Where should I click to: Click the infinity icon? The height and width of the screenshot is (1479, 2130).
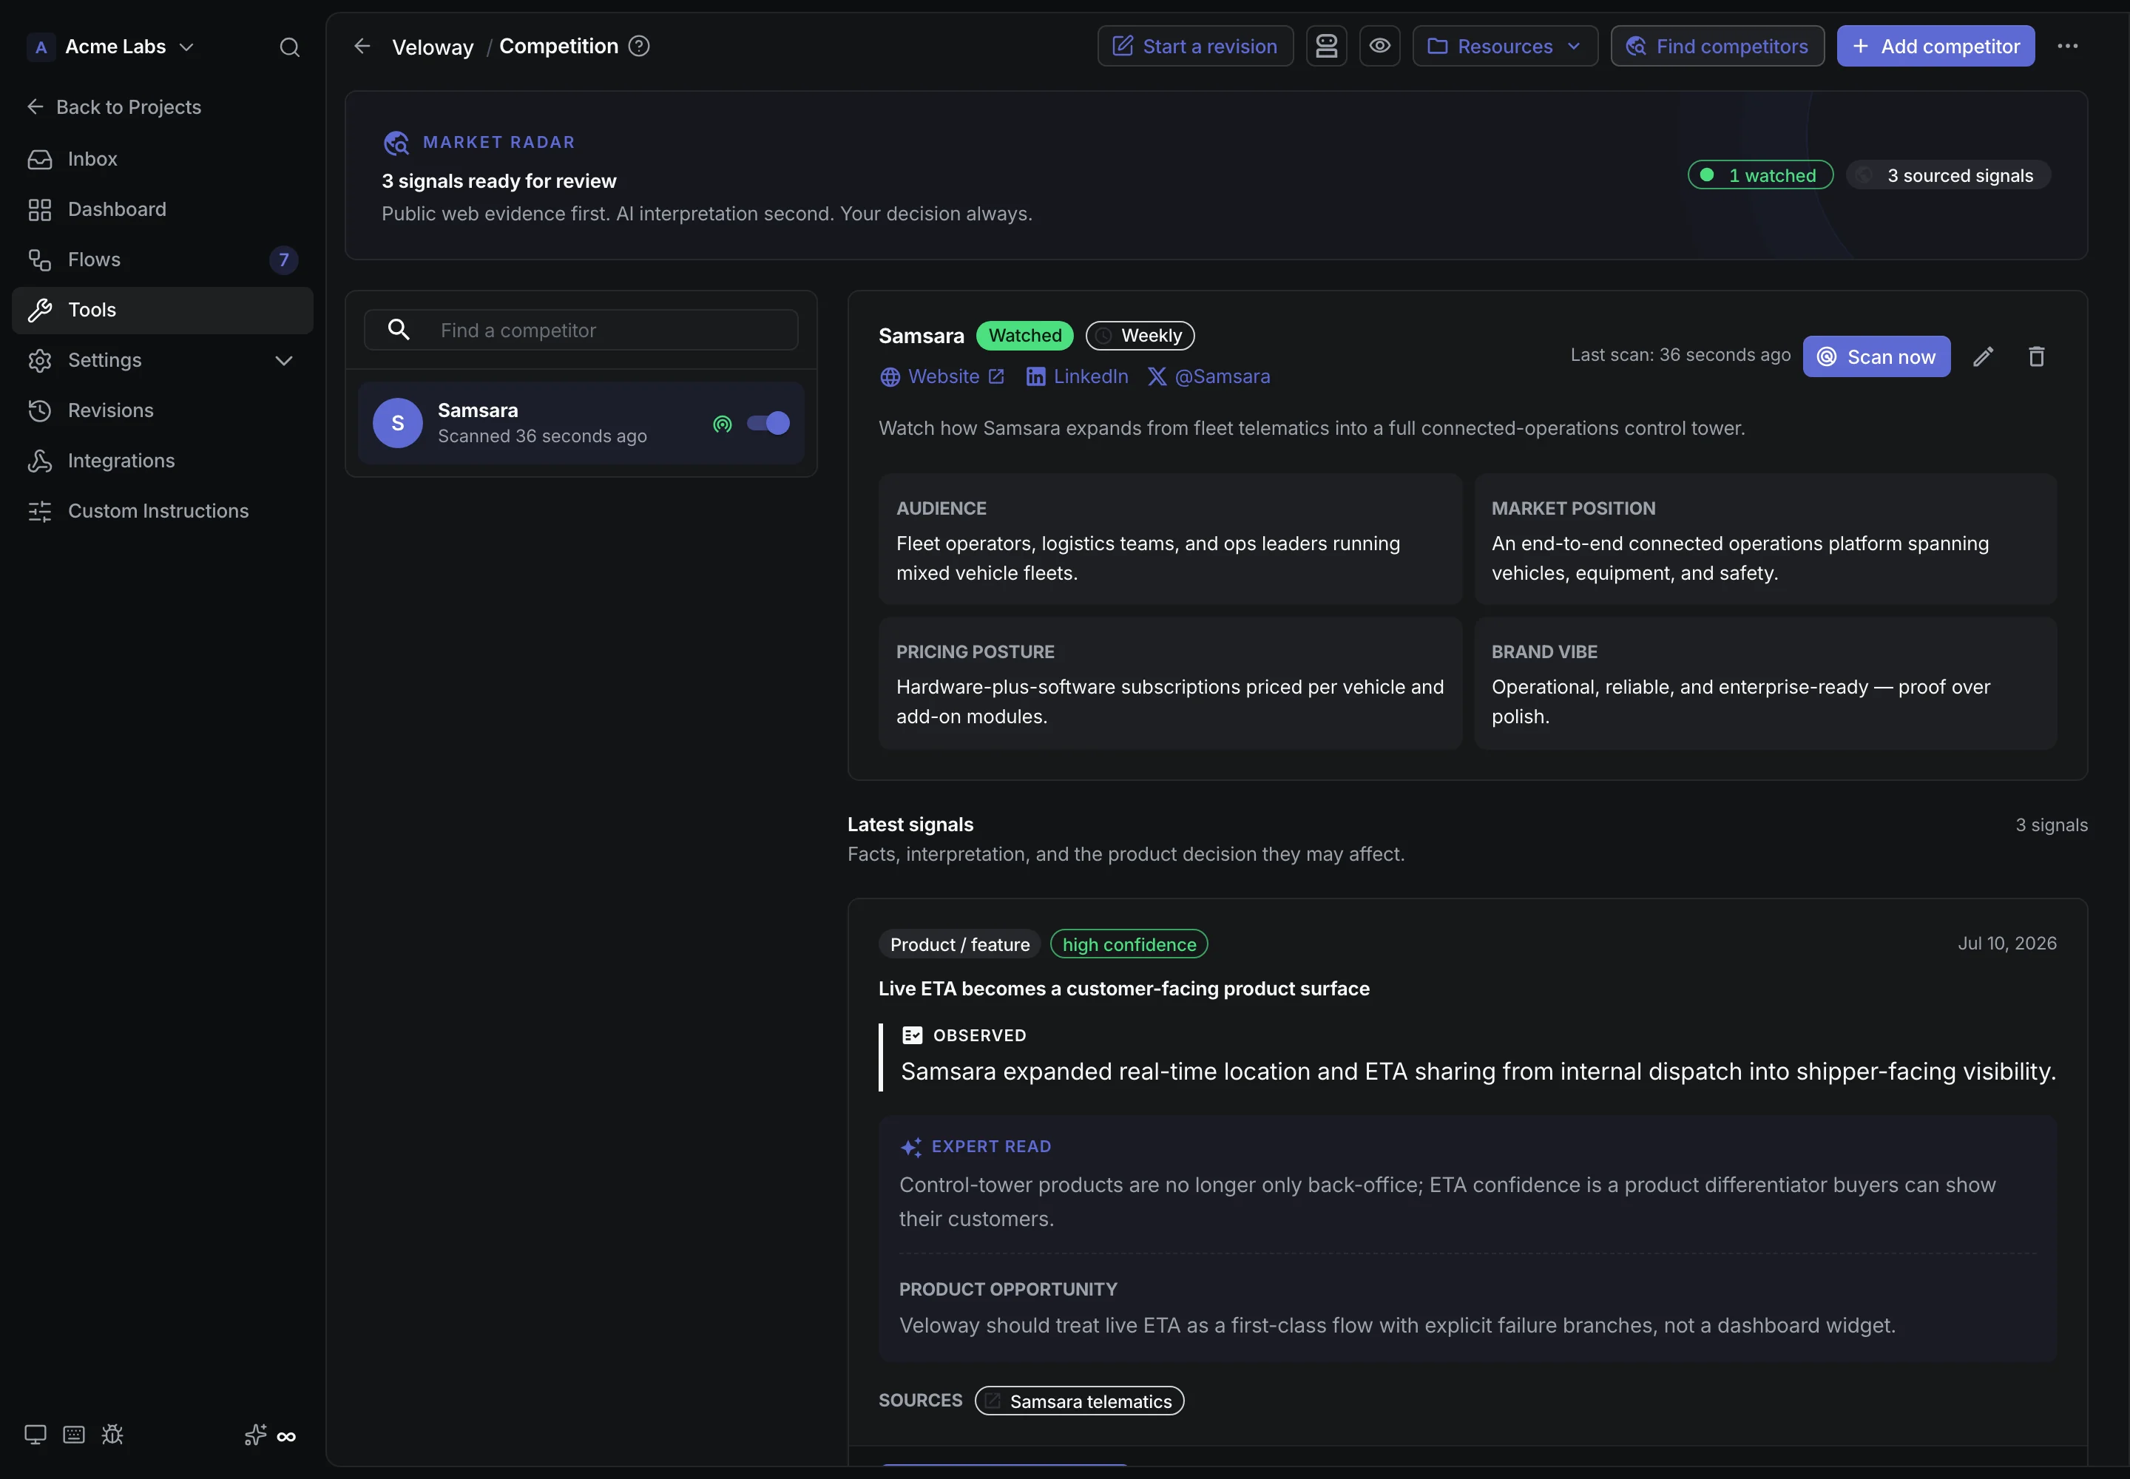pyautogui.click(x=286, y=1438)
